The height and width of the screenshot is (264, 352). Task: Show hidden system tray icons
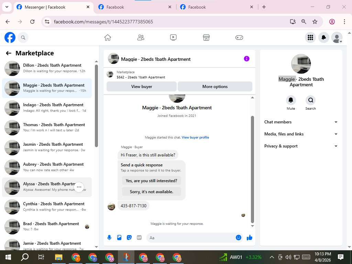[x=272, y=257]
